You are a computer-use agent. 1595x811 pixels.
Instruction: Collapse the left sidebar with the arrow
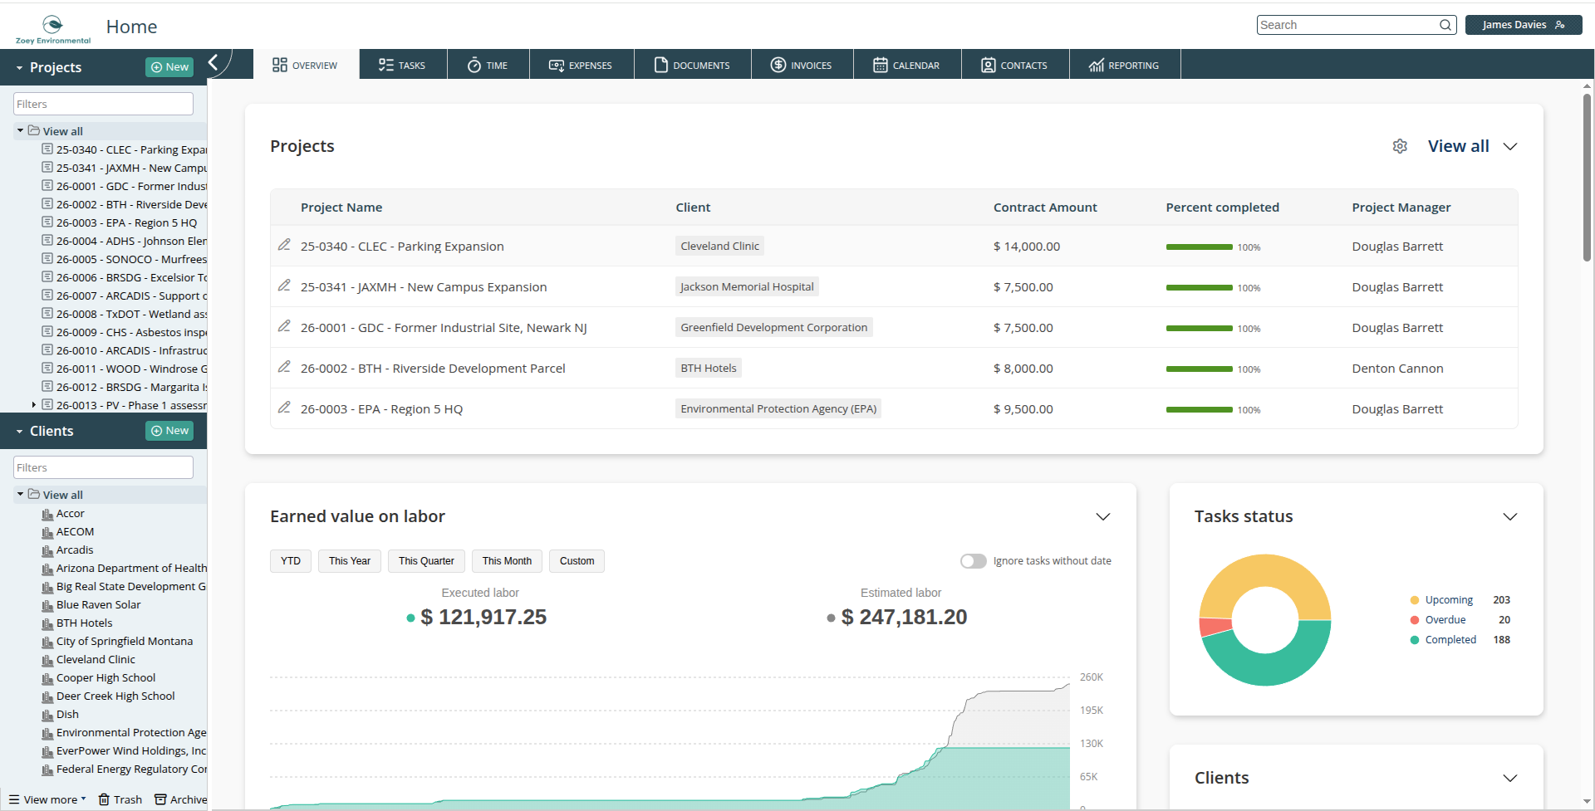point(213,62)
